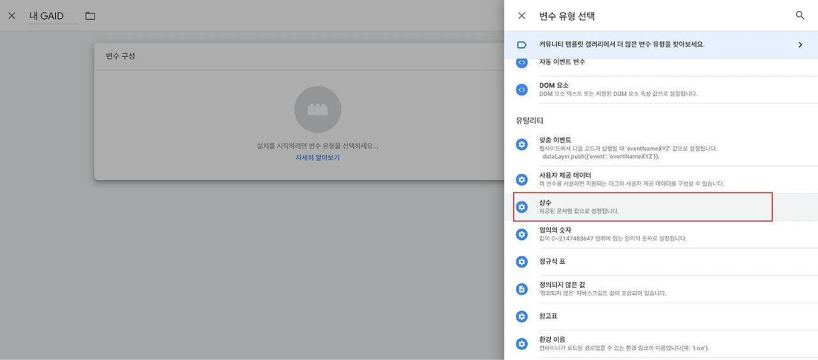Viewport: 818px width, 360px height.
Task: Open the 자세히 알아보기 link
Action: 318,158
